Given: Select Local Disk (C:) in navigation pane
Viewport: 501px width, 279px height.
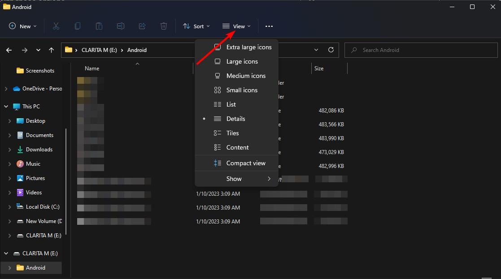Looking at the screenshot, I should [x=42, y=207].
